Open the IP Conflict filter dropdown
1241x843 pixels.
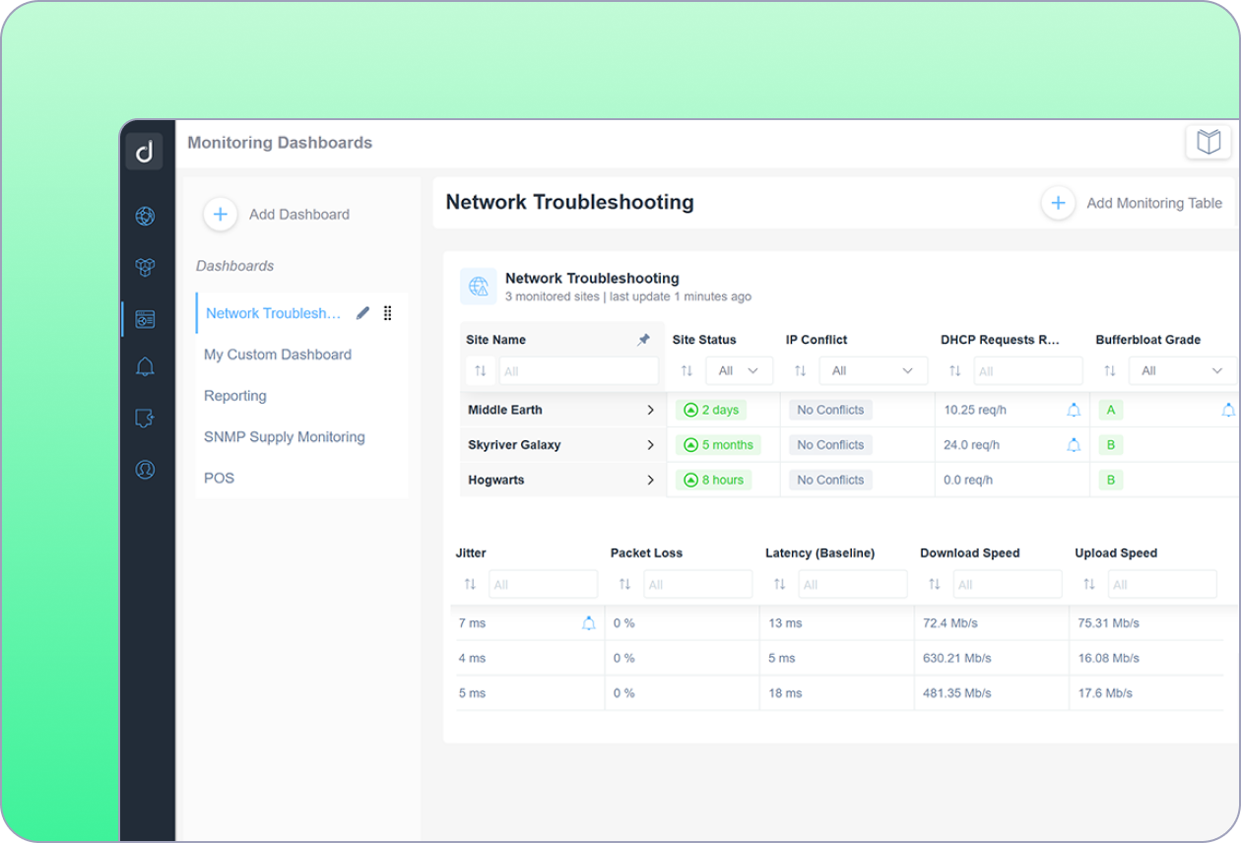point(873,371)
